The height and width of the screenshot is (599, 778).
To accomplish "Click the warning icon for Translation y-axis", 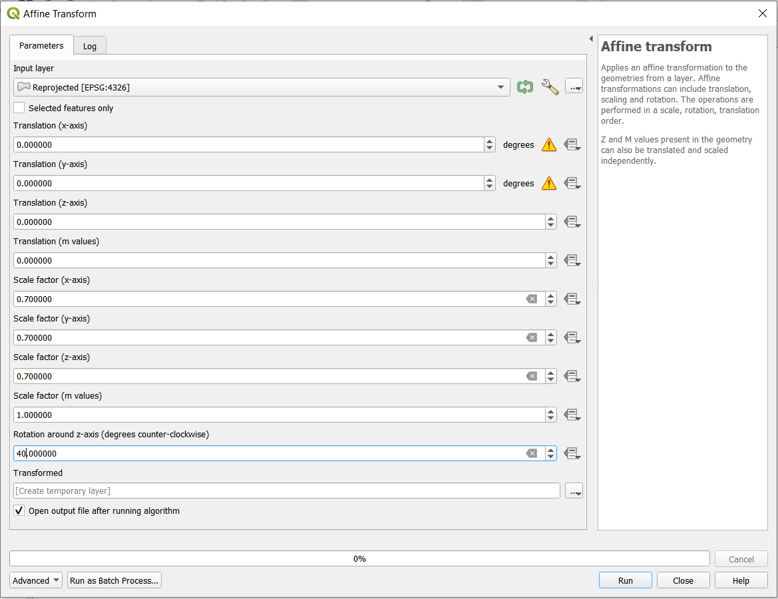I will point(548,184).
